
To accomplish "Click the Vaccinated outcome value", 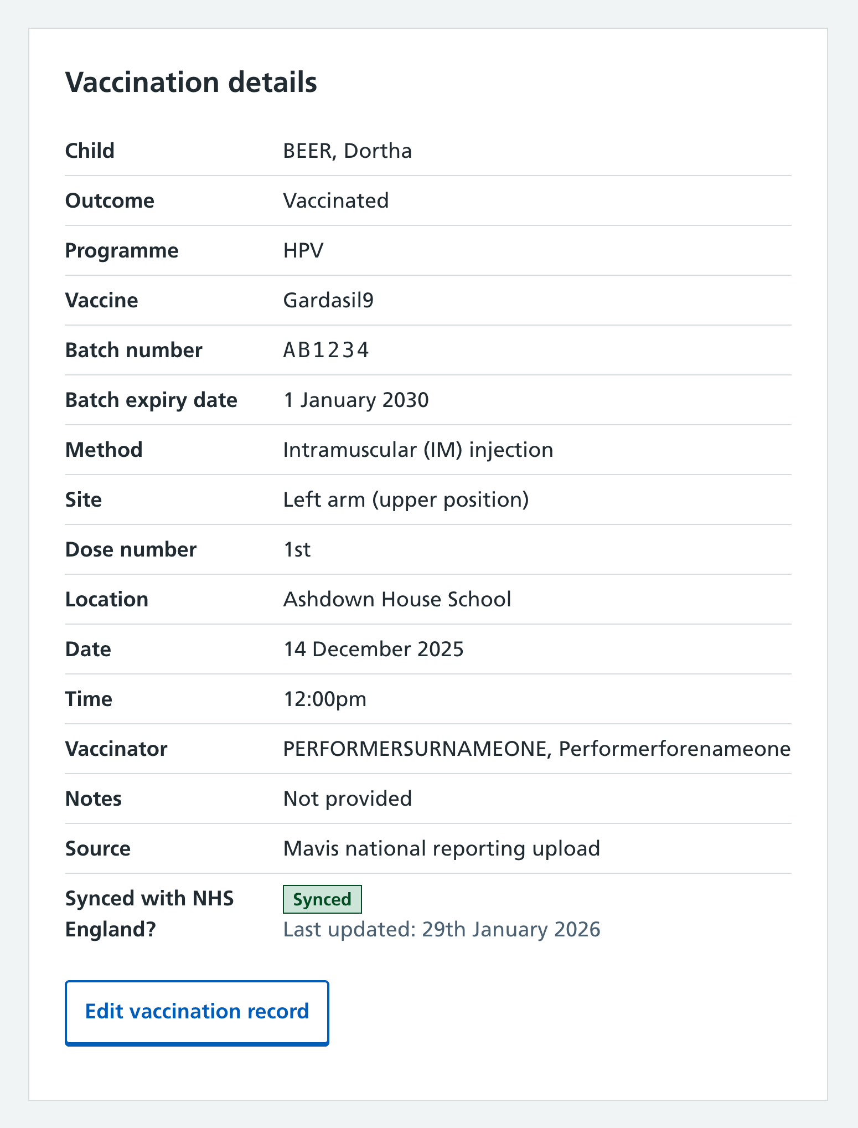I will tap(335, 200).
